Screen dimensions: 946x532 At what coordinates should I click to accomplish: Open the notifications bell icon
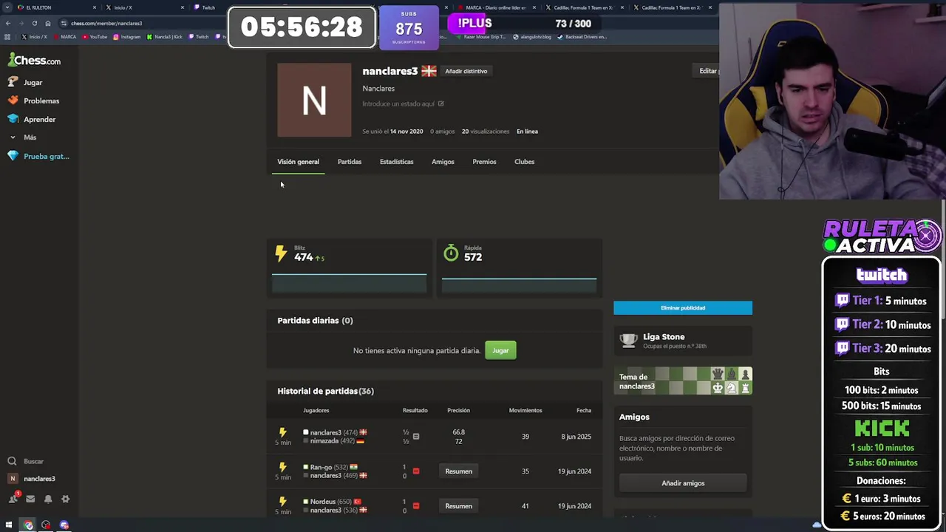point(48,499)
